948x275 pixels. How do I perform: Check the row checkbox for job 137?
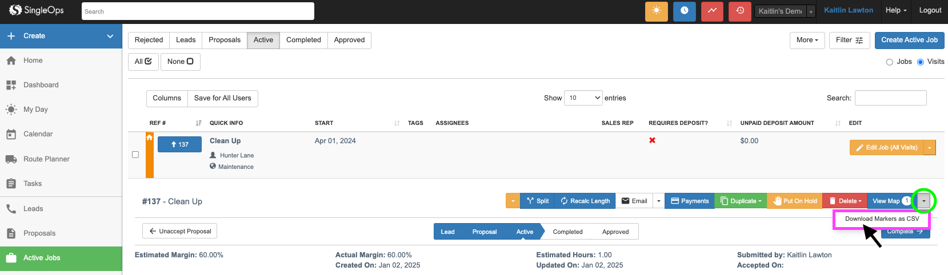[135, 155]
